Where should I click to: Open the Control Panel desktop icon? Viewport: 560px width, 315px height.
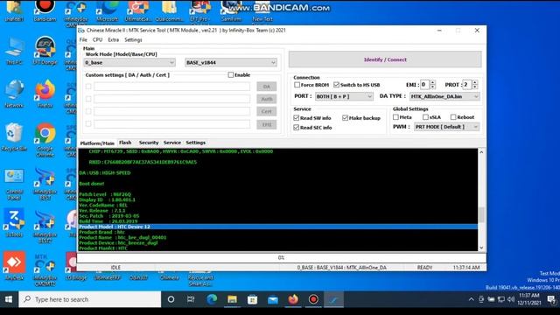[x=14, y=184]
